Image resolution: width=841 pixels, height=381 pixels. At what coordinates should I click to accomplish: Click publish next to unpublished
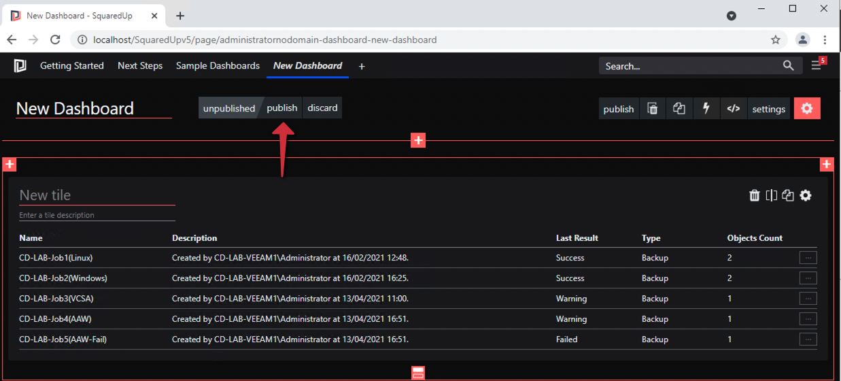(x=282, y=108)
